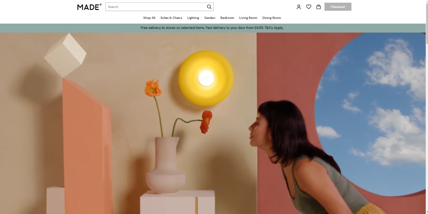Open the Garden menu
This screenshot has height=214, width=428.
click(x=210, y=18)
